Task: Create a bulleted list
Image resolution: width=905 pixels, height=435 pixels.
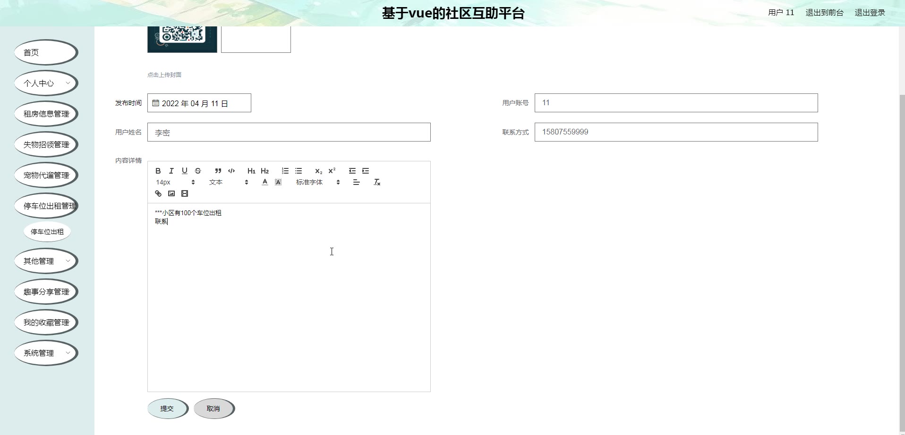Action: 298,171
